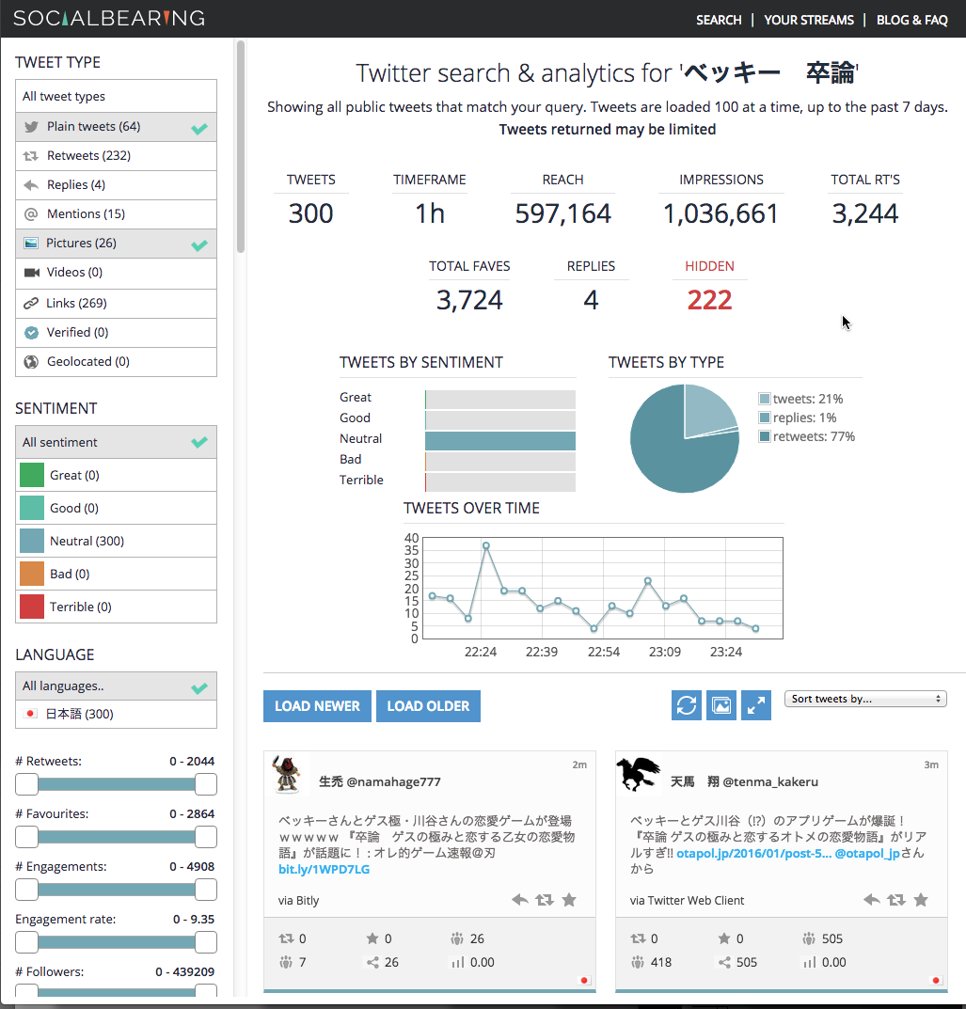The height and width of the screenshot is (1009, 966).
Task: Click teal Good (0) sentiment swatch
Action: point(32,508)
